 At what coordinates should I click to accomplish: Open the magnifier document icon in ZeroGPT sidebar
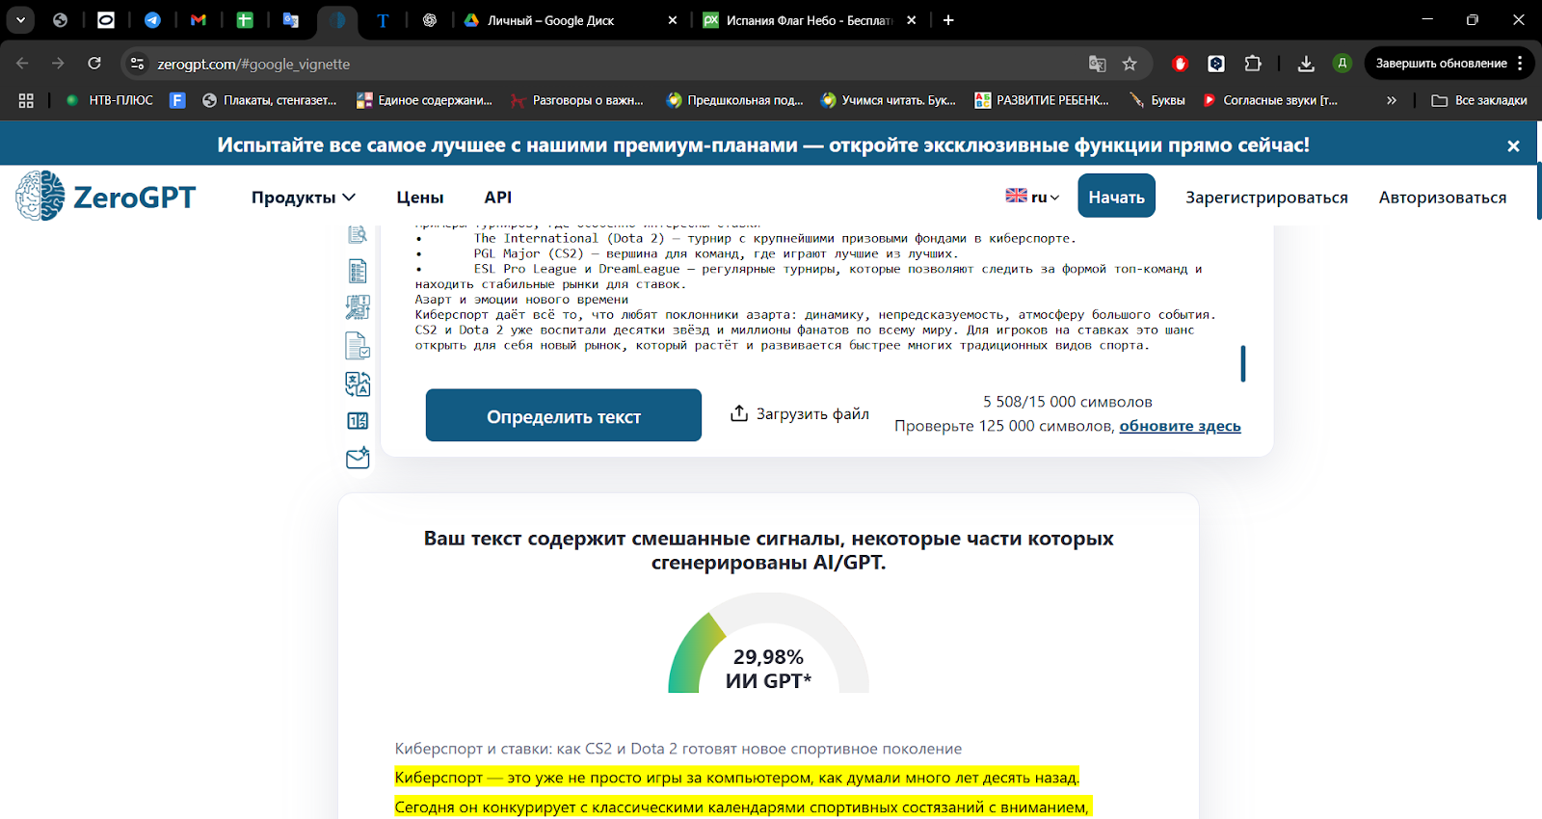tap(358, 234)
